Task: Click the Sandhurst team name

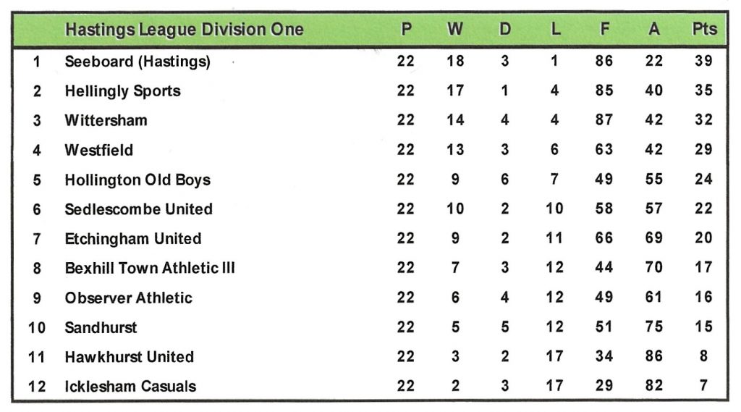Action: tap(101, 327)
